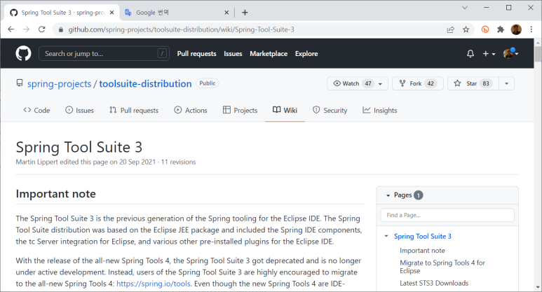Image resolution: width=542 pixels, height=292 pixels.
Task: Click the padlock site info icon
Action: [61, 29]
